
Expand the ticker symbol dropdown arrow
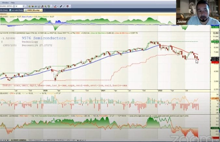point(14,6)
